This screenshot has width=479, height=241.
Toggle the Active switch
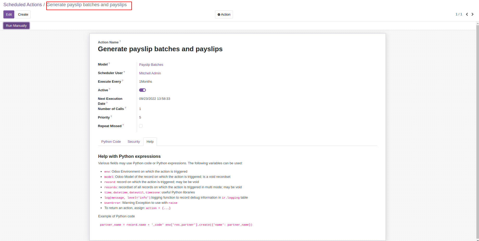(143, 90)
